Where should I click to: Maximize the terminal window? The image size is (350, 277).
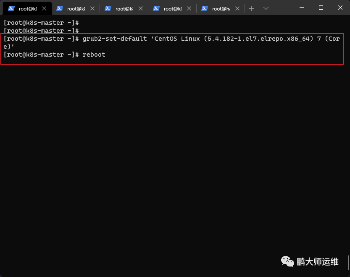(321, 8)
